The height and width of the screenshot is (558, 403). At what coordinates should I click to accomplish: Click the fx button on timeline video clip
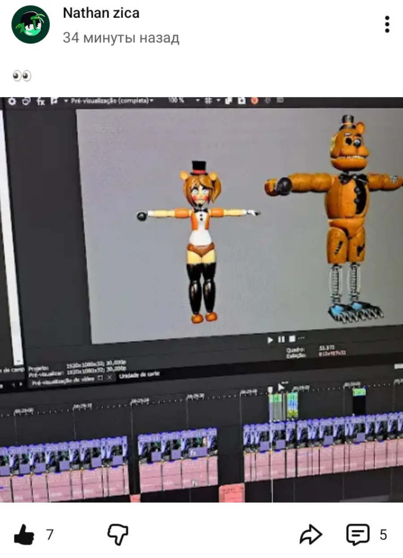tap(194, 453)
